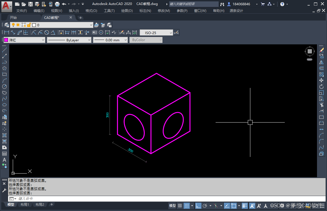Screen dimensions: 327x211
Task: Expand the 0.00 mm lineweight dropdown
Action: [110, 40]
